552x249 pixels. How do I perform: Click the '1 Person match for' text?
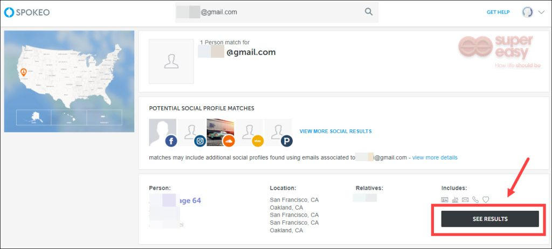tap(225, 42)
